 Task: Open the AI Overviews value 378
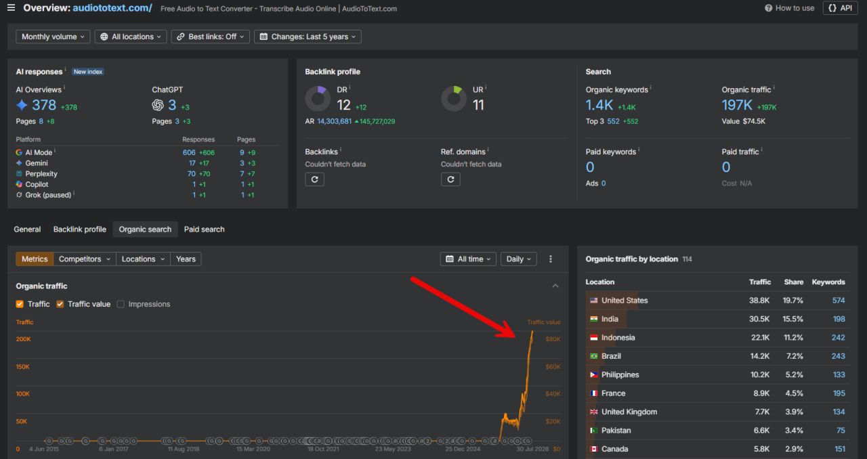pyautogui.click(x=44, y=105)
